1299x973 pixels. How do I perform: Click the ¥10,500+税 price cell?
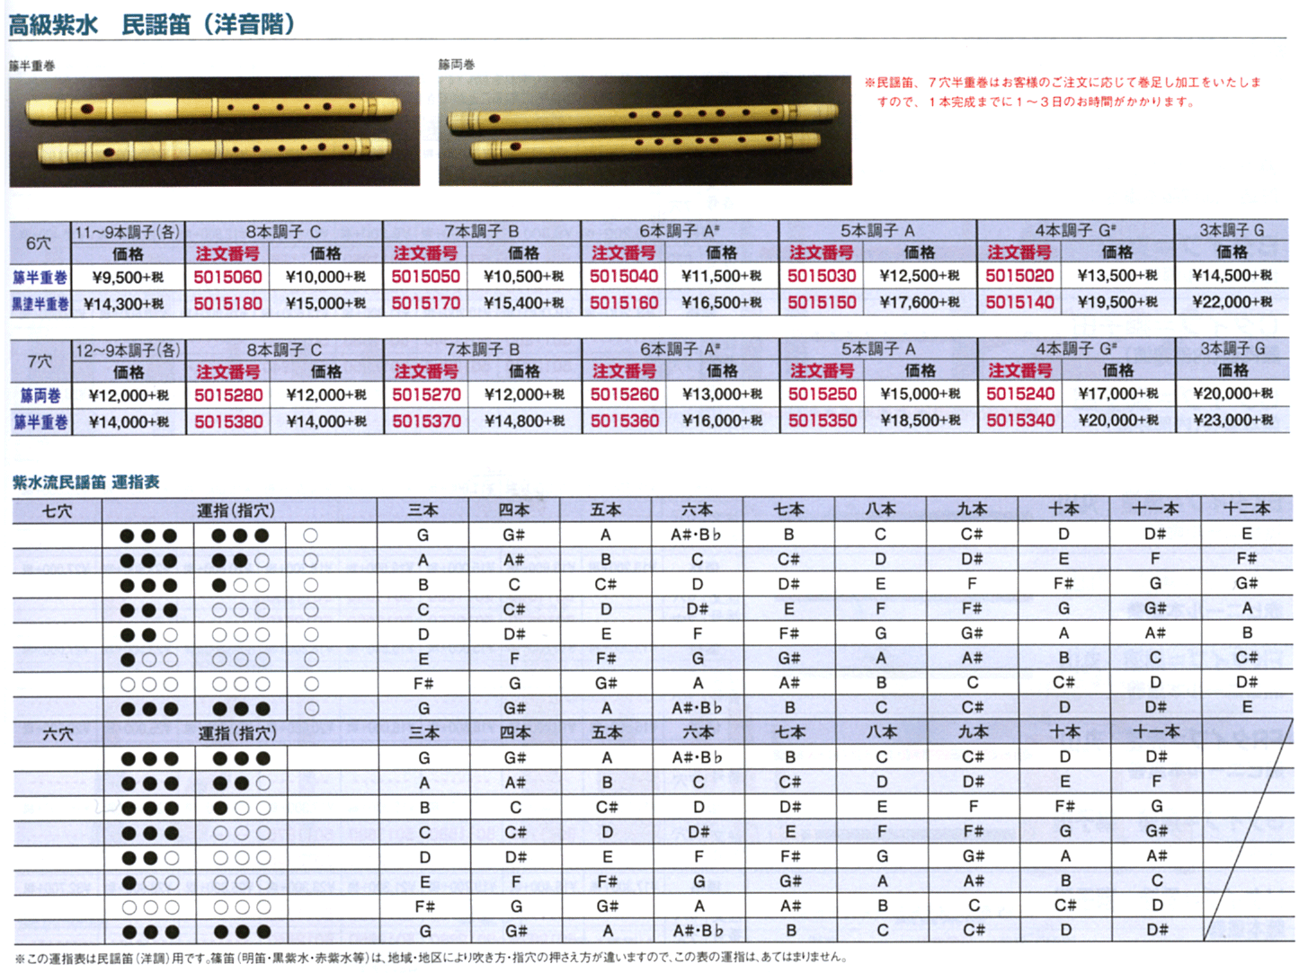click(x=523, y=276)
